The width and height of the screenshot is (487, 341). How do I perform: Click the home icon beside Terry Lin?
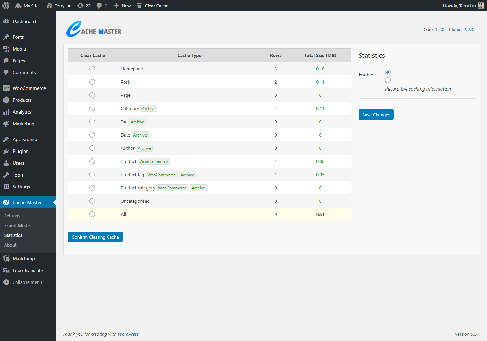pos(49,6)
